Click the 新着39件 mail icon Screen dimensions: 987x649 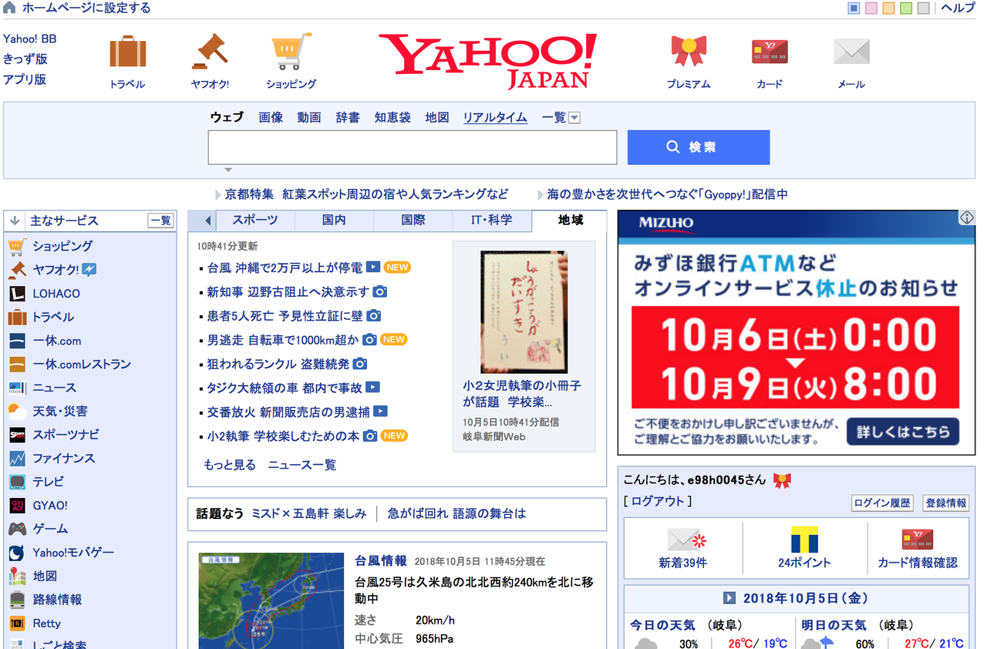[686, 538]
